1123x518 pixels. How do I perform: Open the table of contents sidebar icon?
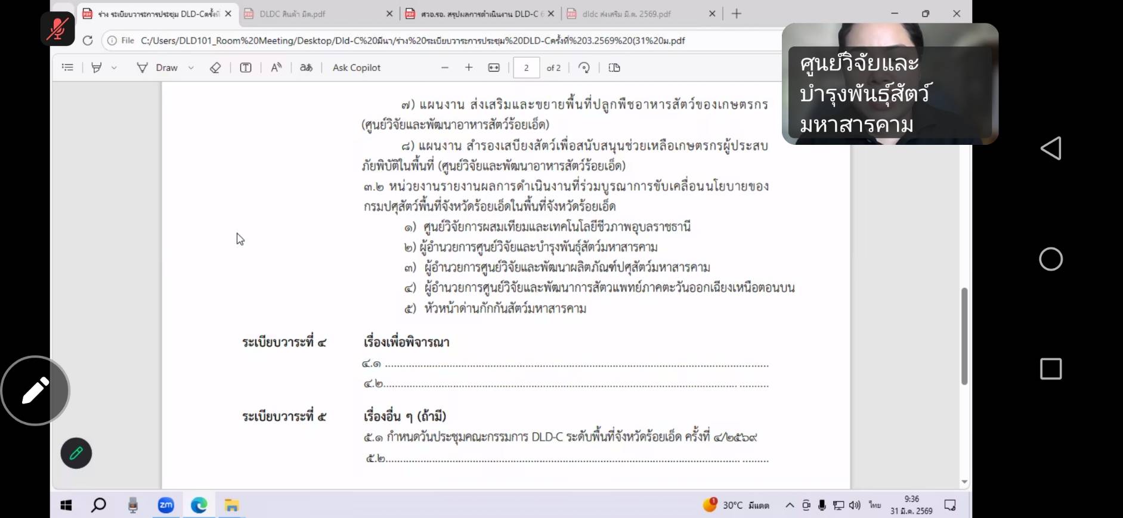[x=68, y=68]
